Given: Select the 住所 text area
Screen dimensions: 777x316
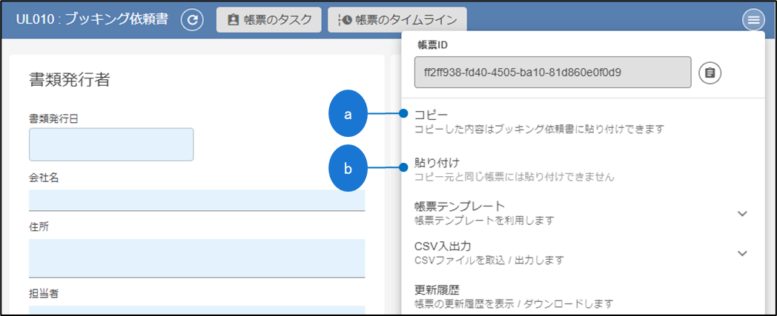Looking at the screenshot, I should point(196,258).
